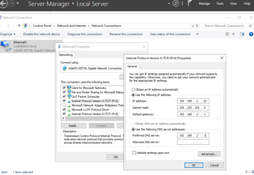Close the IPv4 Properties dialog
254x175 pixels.
[222, 58]
